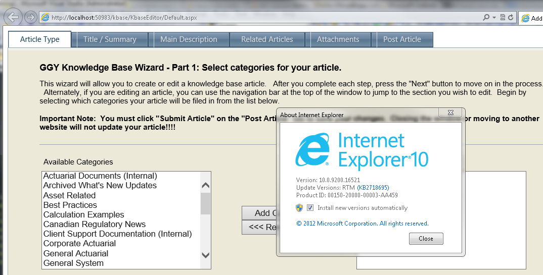Refresh the page with the reload icon
The height and width of the screenshot is (275, 543).
(511, 17)
